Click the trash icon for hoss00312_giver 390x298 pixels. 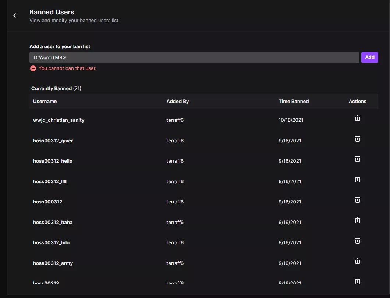coord(357,139)
